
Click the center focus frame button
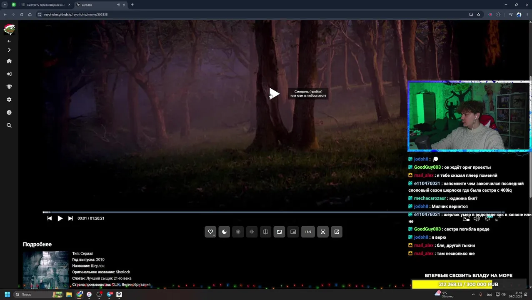tap(323, 232)
